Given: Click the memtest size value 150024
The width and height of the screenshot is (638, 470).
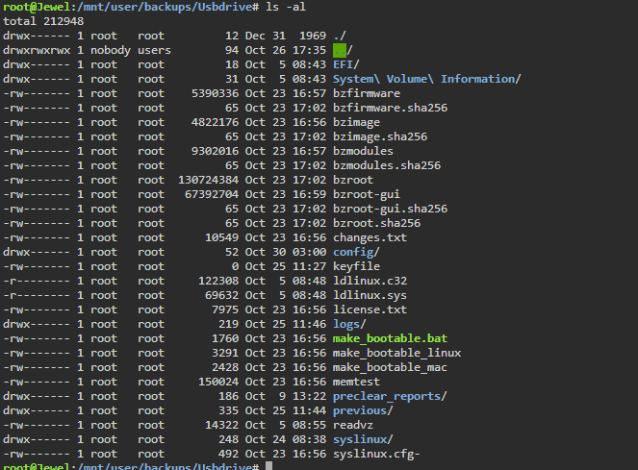Looking at the screenshot, I should [218, 383].
